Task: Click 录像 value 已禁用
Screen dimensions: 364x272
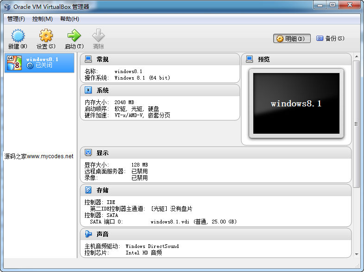Action: click(139, 178)
